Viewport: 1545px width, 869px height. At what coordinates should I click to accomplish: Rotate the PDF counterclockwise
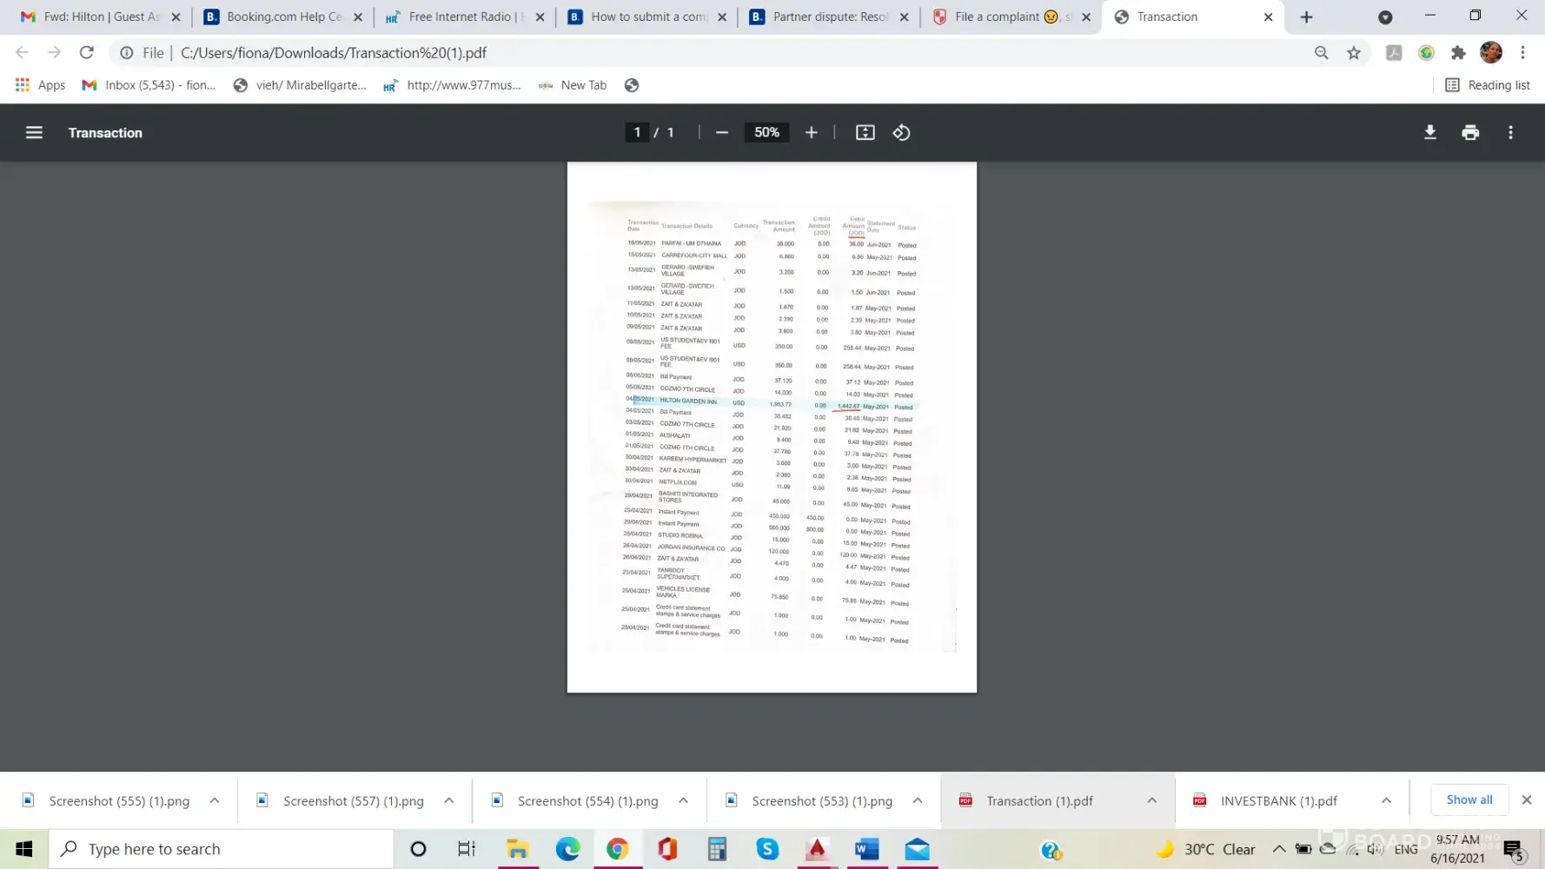(901, 132)
